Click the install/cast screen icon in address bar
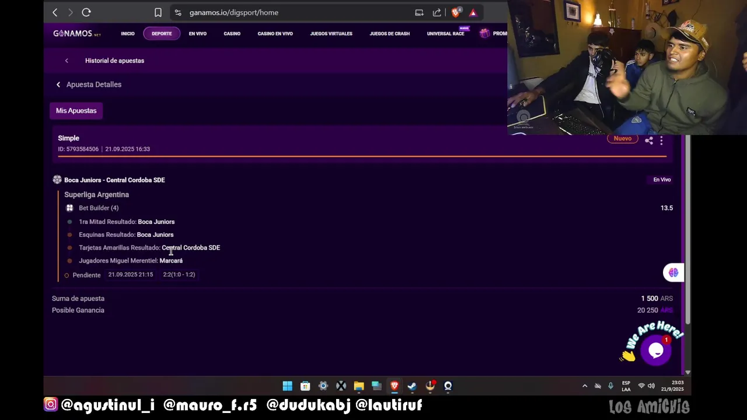Image resolution: width=747 pixels, height=420 pixels. tap(419, 12)
